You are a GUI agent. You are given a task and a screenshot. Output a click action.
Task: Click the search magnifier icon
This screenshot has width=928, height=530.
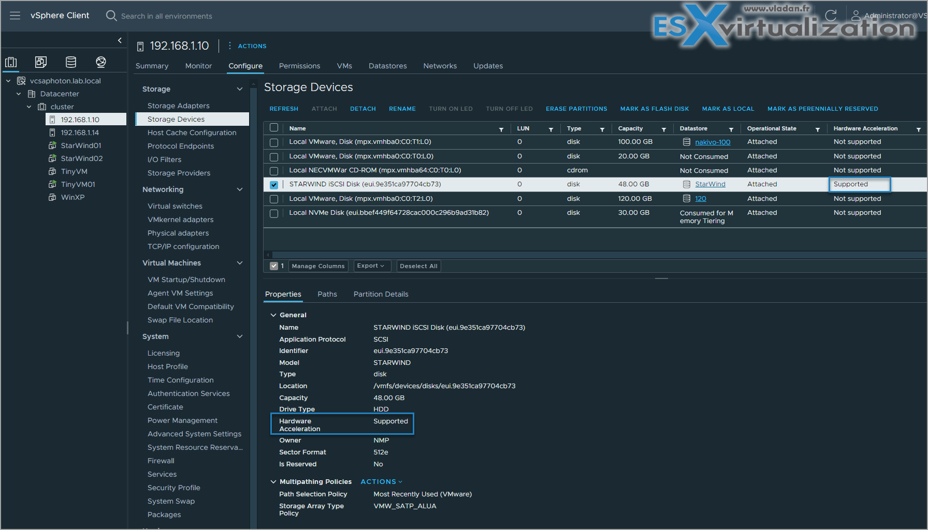click(x=111, y=16)
